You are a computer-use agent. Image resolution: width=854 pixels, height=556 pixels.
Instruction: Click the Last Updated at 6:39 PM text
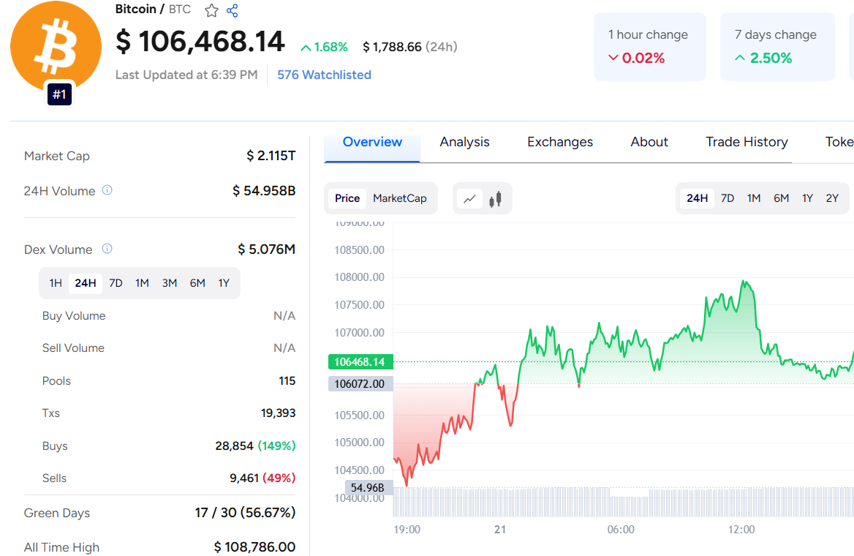(186, 75)
